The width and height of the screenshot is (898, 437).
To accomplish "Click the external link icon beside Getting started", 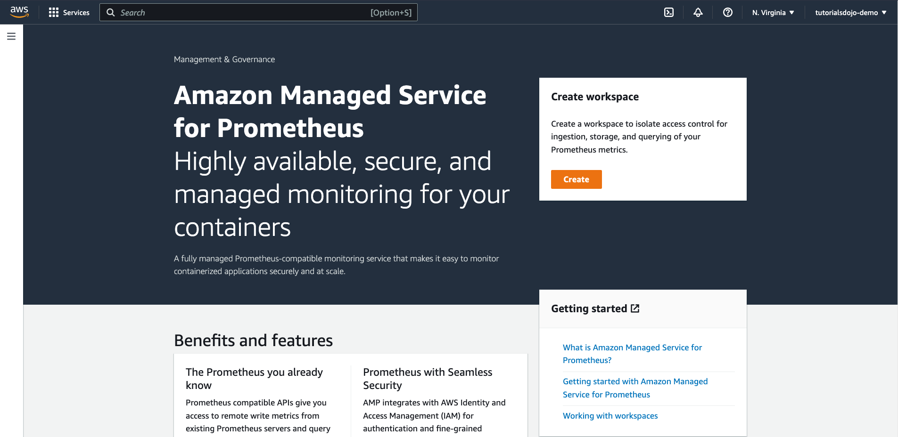I will tap(635, 308).
